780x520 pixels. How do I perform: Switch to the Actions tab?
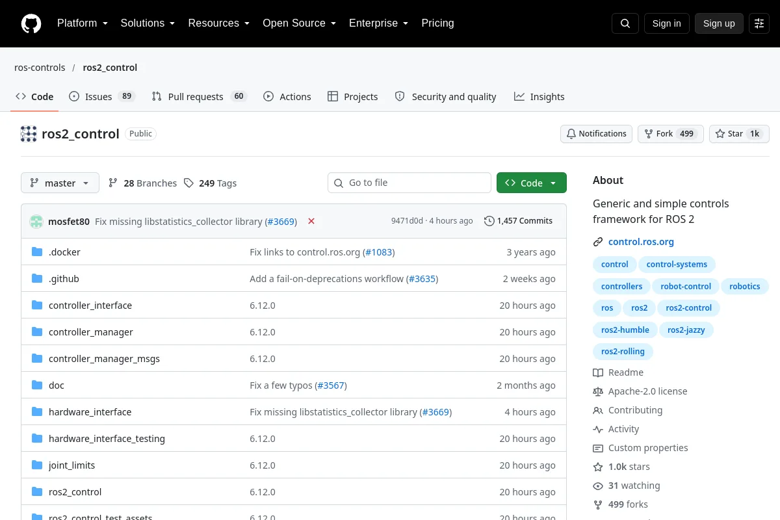pos(287,96)
